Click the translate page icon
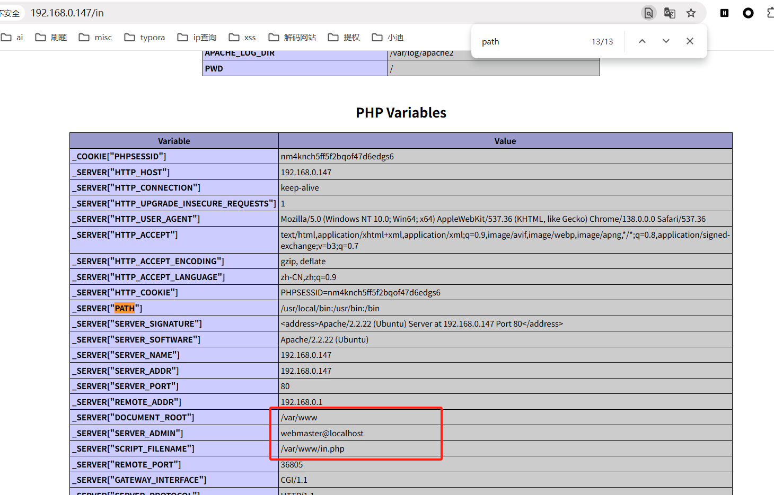 coord(670,13)
